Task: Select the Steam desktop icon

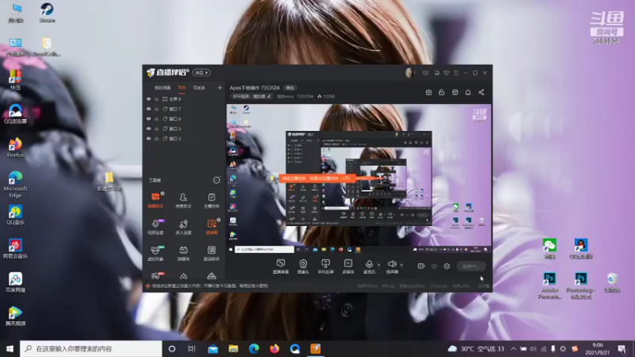Action: tap(47, 13)
